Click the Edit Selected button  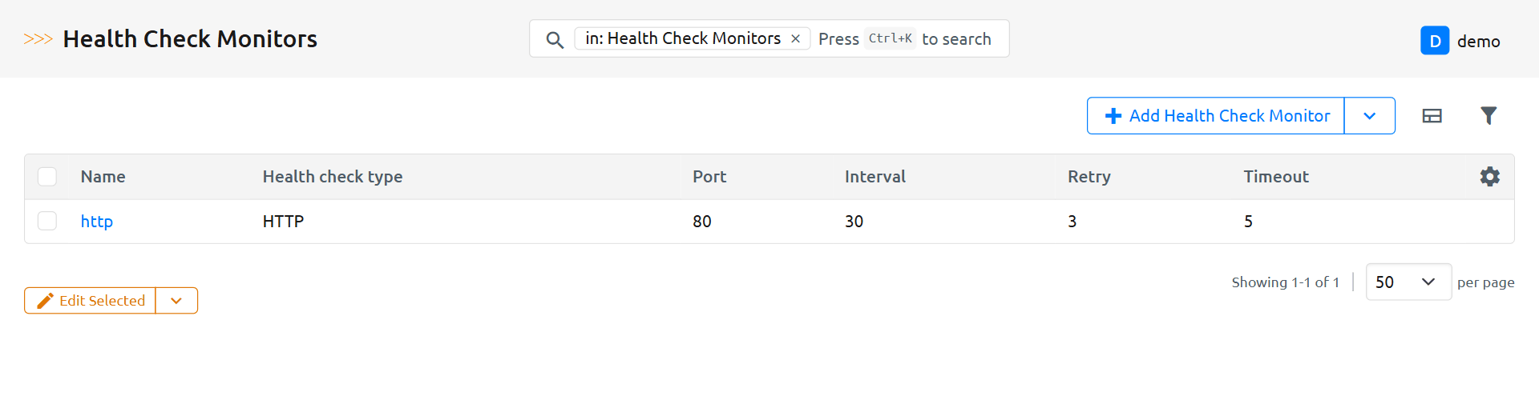tap(91, 301)
